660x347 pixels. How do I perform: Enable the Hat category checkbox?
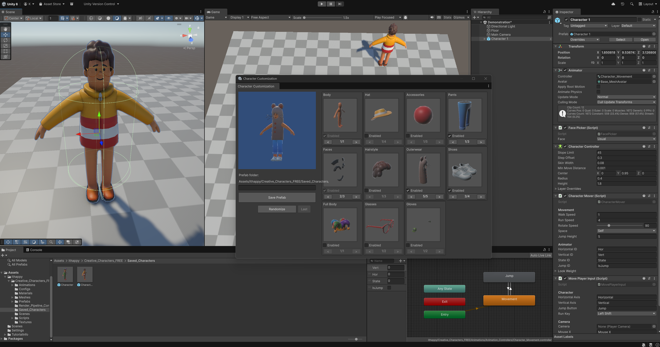point(366,136)
